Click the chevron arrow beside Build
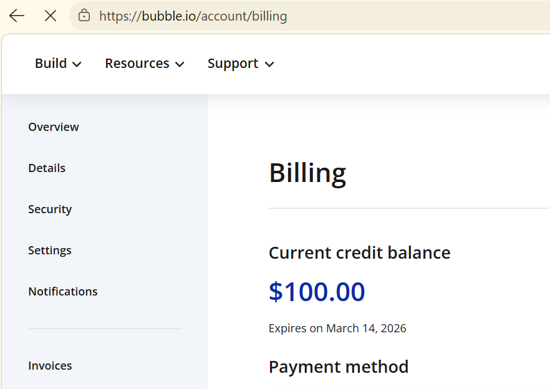The image size is (550, 389). [77, 64]
